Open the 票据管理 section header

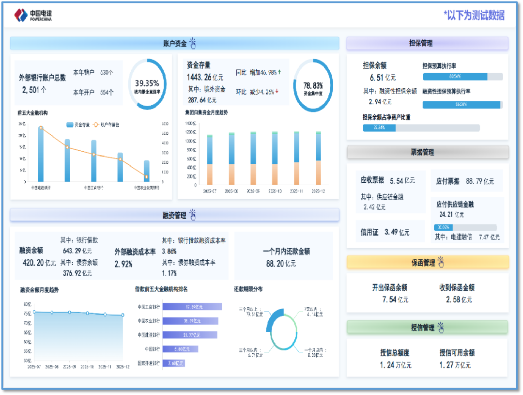point(428,152)
